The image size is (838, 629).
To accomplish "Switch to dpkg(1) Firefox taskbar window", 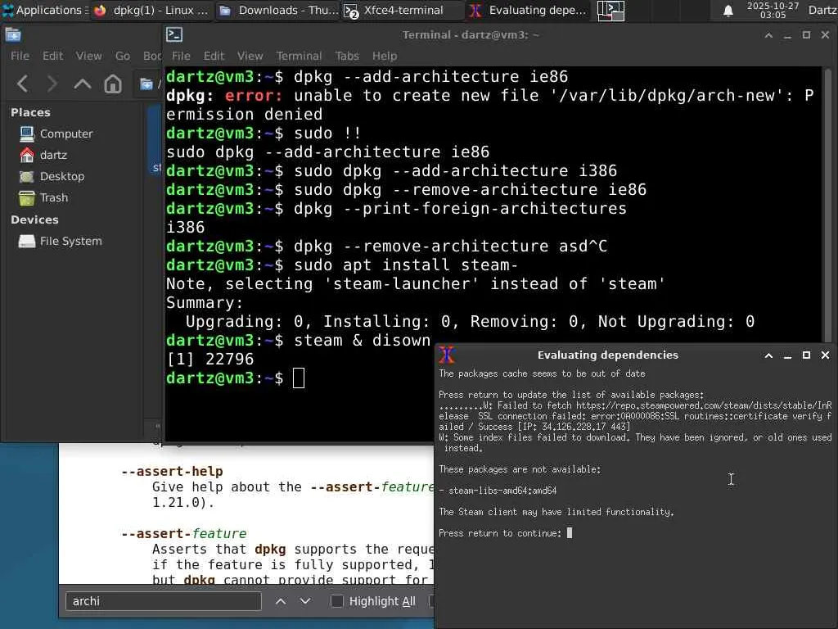I will click(x=152, y=10).
